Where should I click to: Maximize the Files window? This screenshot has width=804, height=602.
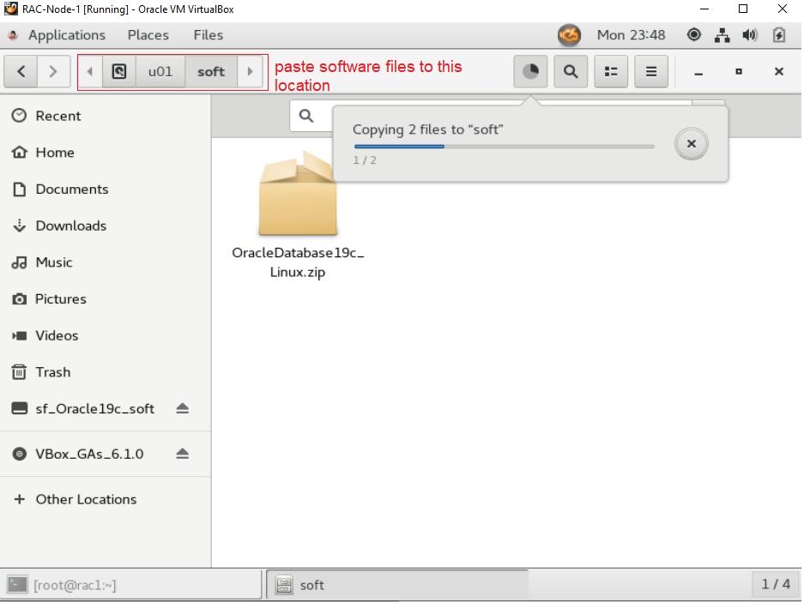pos(739,72)
